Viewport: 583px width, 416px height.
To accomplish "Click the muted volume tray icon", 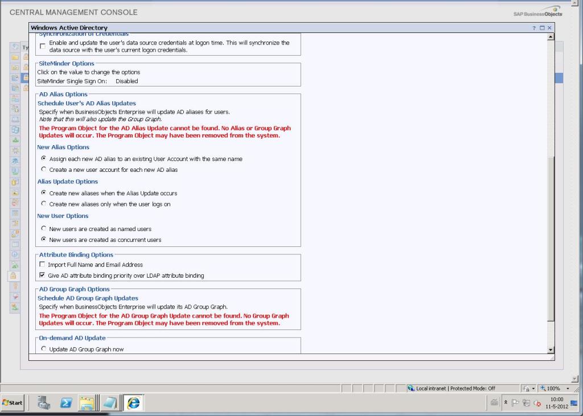I will click(x=537, y=403).
